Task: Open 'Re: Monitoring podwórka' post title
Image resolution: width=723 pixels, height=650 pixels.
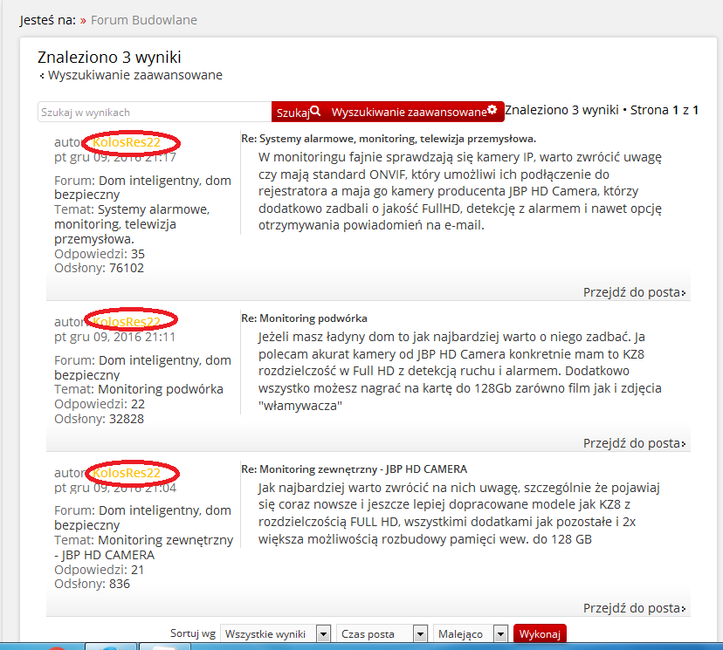Action: (304, 318)
